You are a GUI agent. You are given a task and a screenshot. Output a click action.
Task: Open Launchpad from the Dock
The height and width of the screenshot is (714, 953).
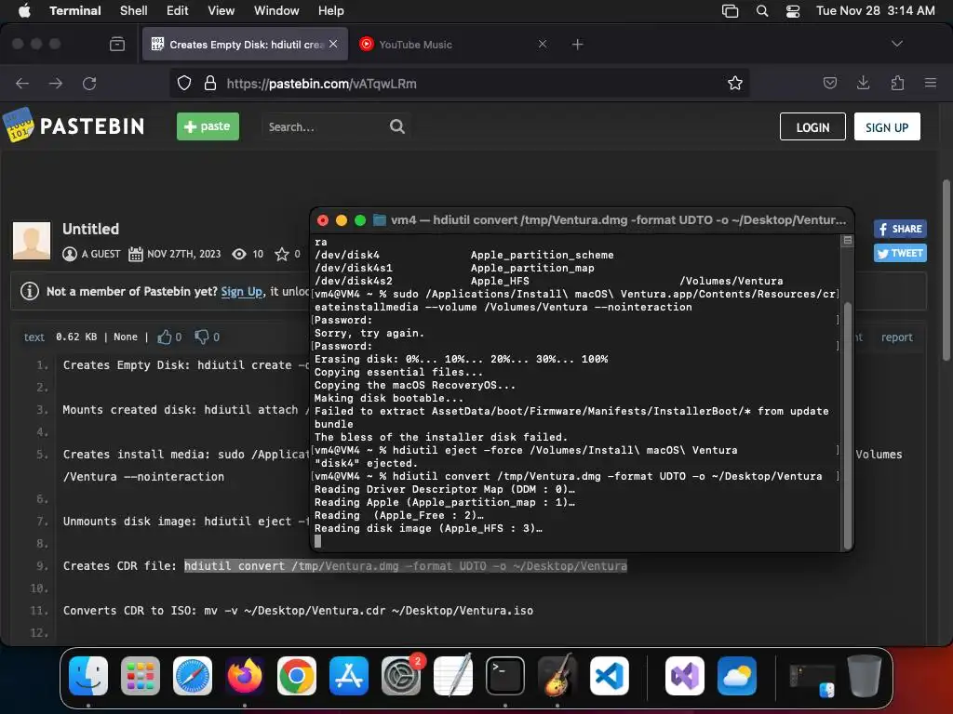[141, 676]
